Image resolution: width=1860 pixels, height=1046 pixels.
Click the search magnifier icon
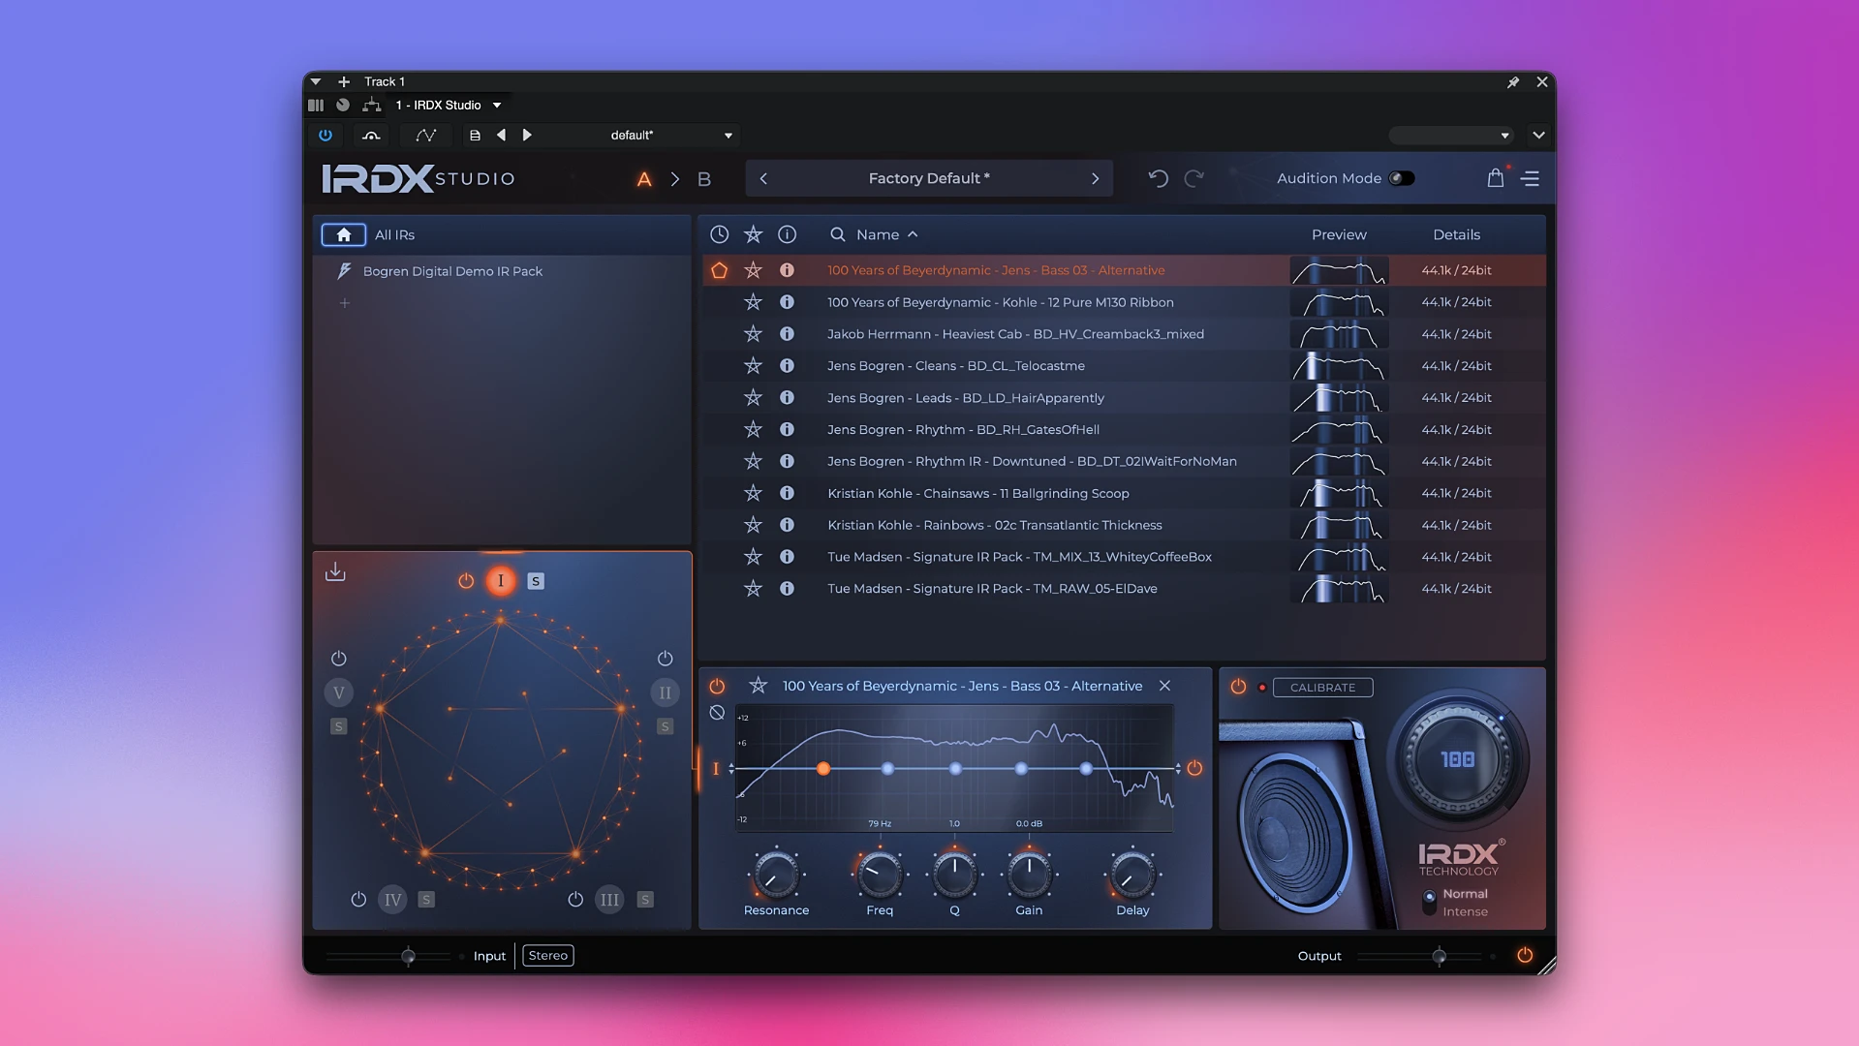[838, 234]
